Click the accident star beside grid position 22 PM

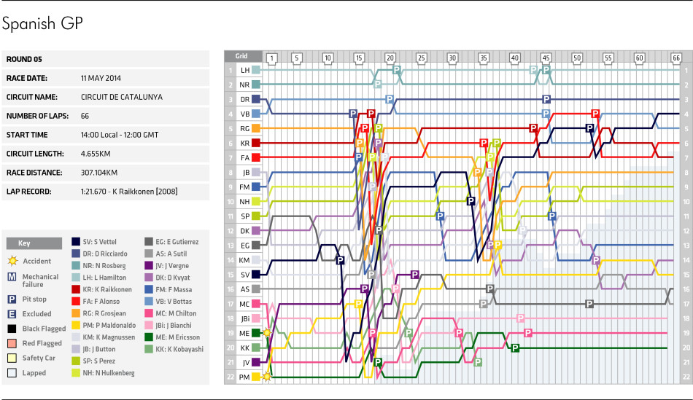point(266,377)
